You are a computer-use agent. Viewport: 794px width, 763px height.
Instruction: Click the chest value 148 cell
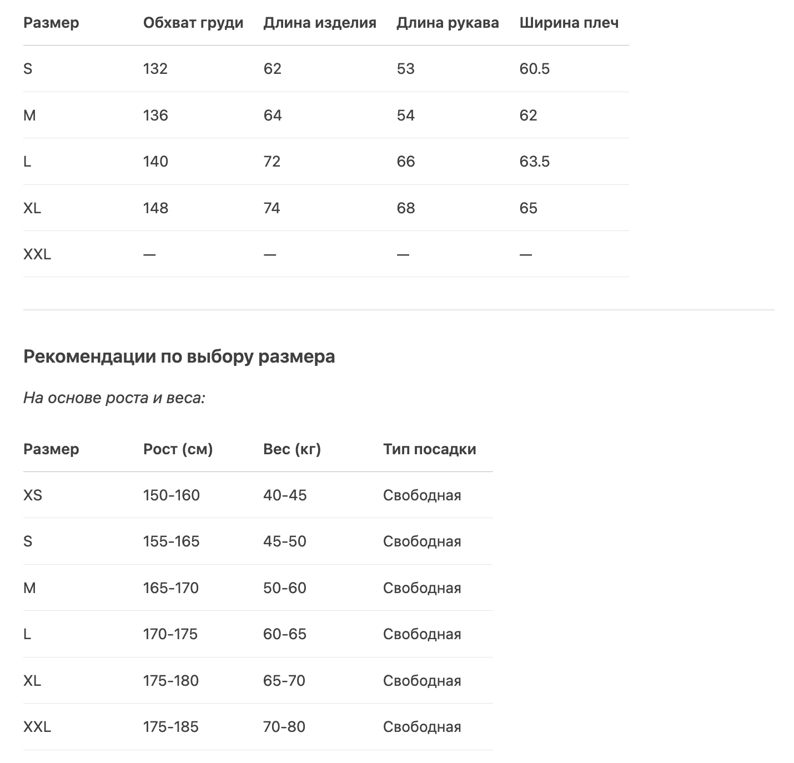tap(155, 208)
